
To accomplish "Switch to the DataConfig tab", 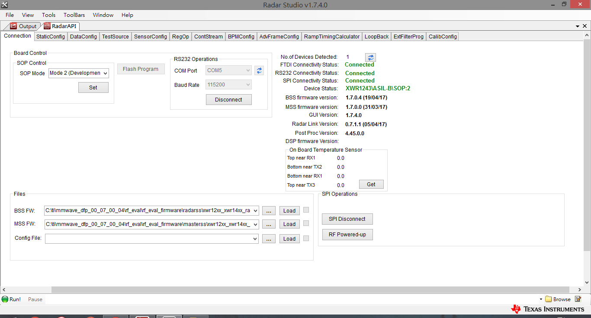I will (84, 37).
